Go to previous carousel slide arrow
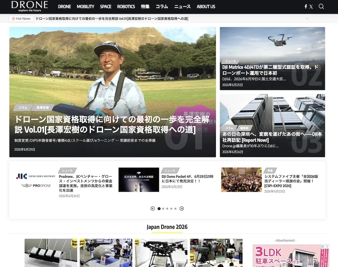The width and height of the screenshot is (338, 267). click(x=153, y=209)
